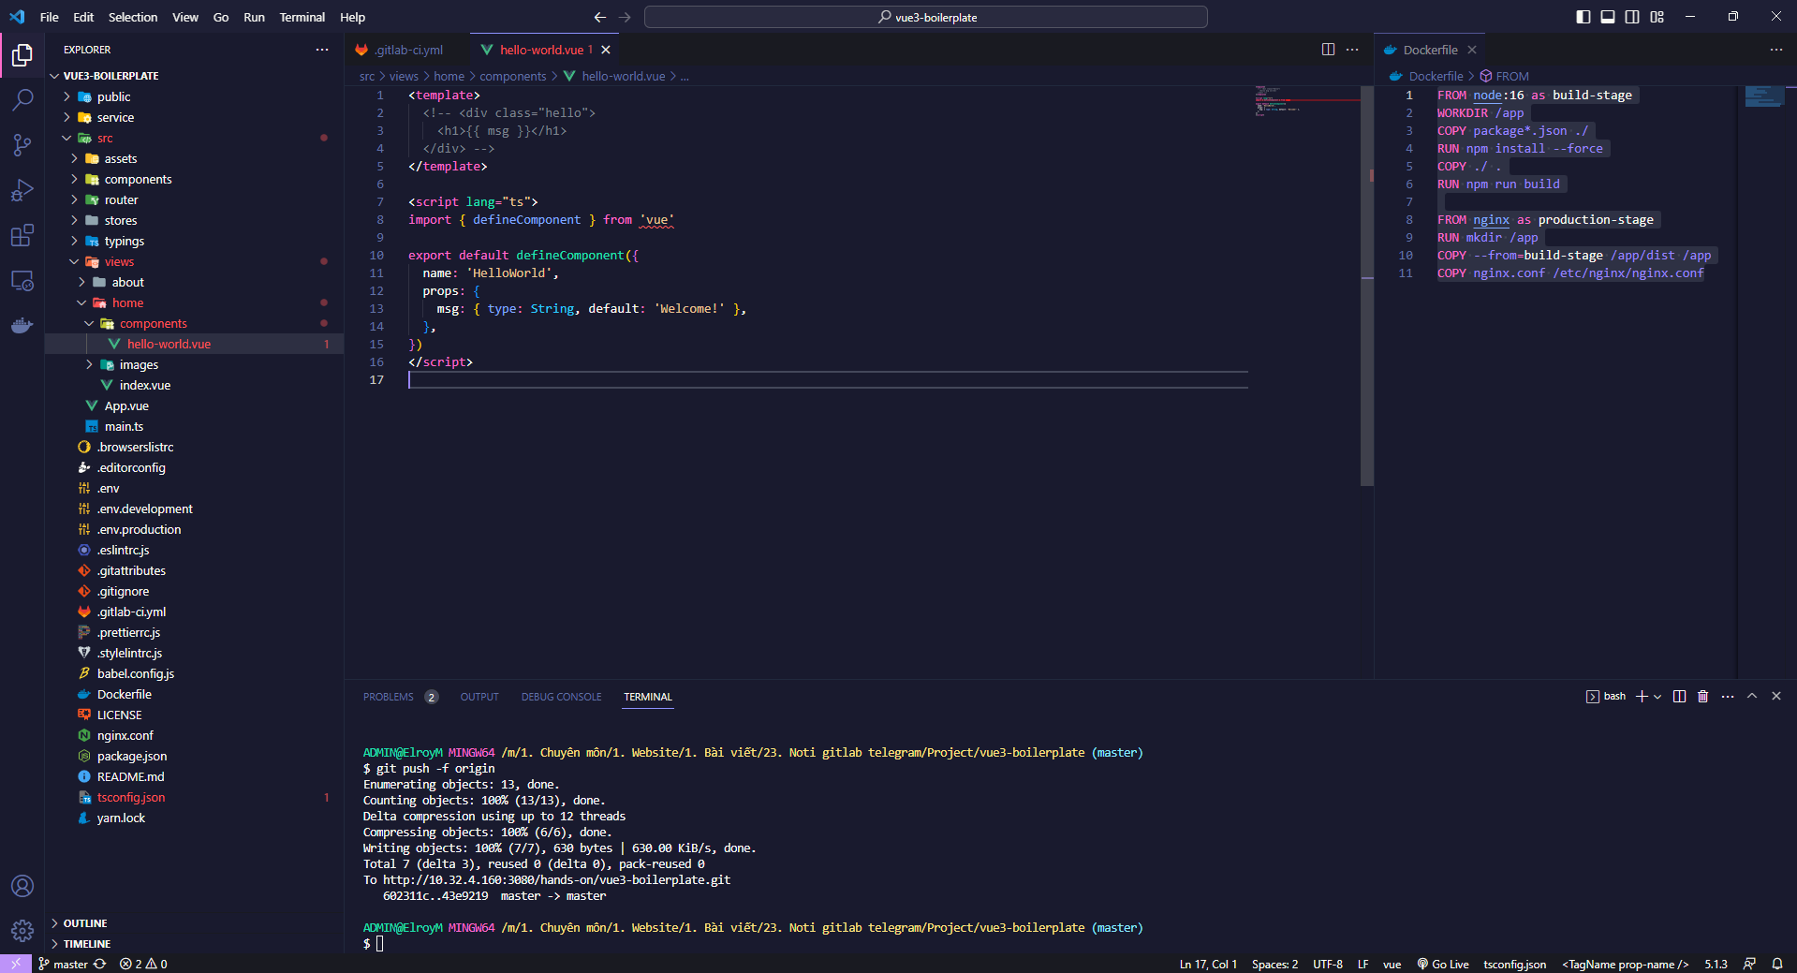
Task: Expand the images folder
Action: 194,364
